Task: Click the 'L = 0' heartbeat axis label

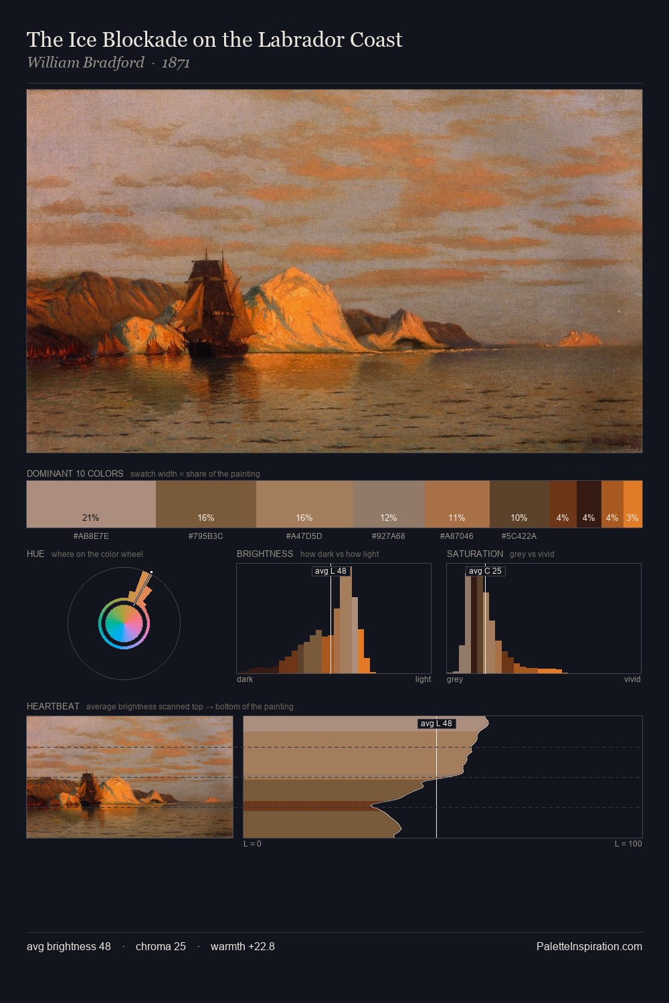Action: pyautogui.click(x=252, y=844)
